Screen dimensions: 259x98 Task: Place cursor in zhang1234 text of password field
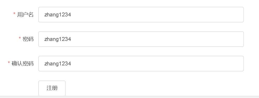[x=58, y=39]
